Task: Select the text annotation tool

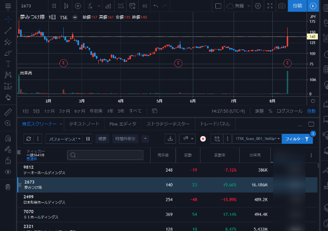Action: [8, 64]
